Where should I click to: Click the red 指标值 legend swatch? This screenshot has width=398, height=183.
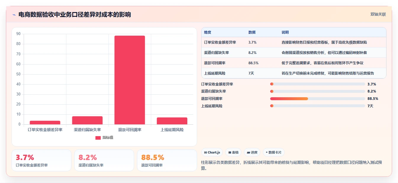98,138
